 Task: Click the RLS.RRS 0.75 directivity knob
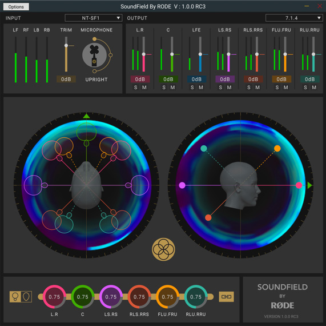coord(139,297)
